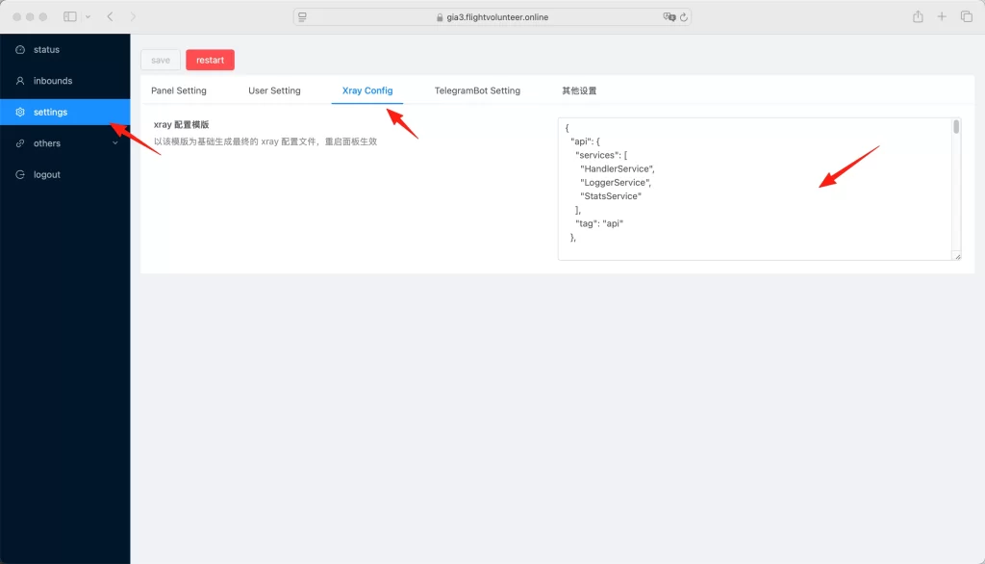The image size is (985, 564).
Task: Click the Safari share icon
Action: point(918,16)
